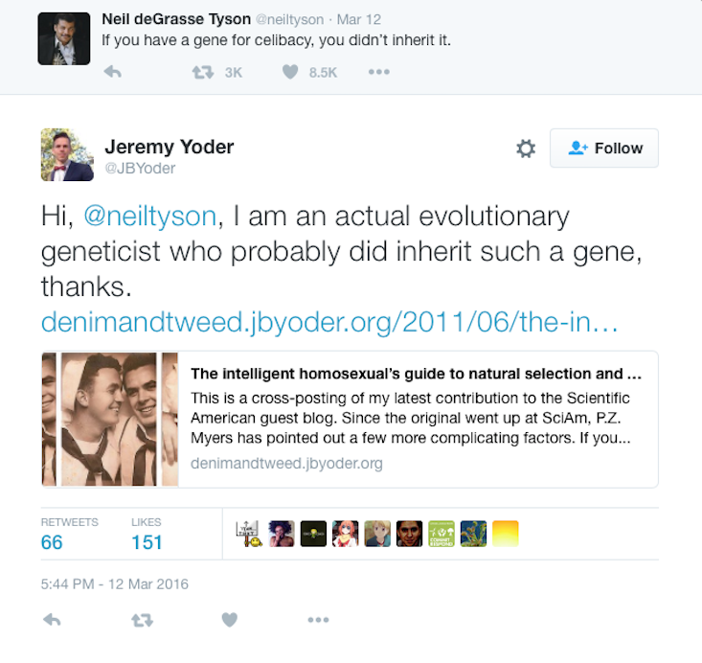This screenshot has width=702, height=663.
Task: Retweet Jeremy Yoder's tweet
Action: (142, 620)
